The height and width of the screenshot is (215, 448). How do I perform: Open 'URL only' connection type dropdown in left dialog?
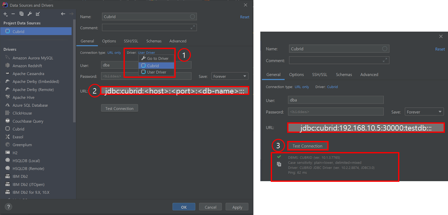point(114,53)
